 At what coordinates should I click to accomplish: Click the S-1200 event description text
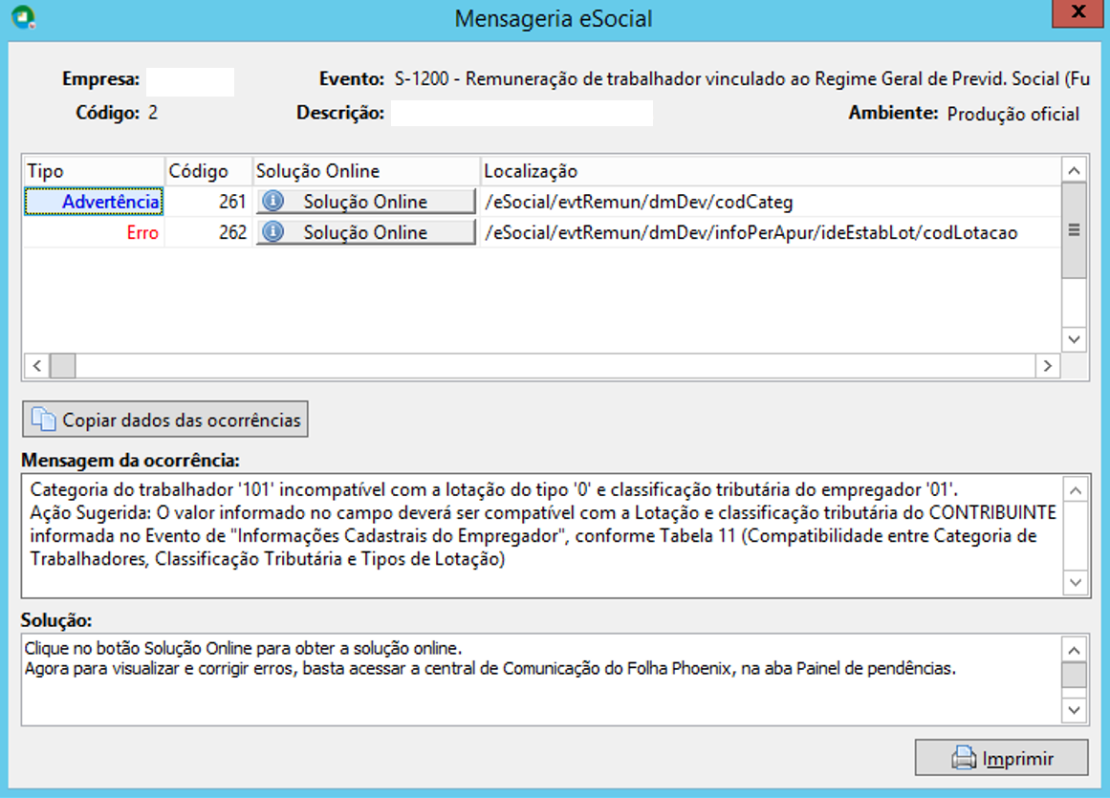click(742, 78)
